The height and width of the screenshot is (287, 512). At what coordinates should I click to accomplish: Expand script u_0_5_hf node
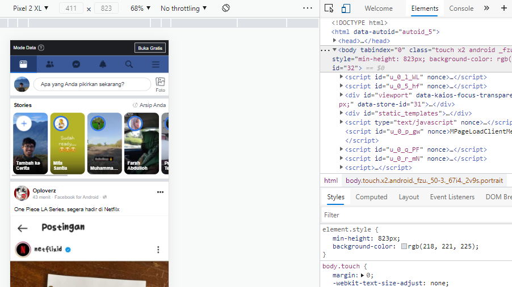(341, 86)
